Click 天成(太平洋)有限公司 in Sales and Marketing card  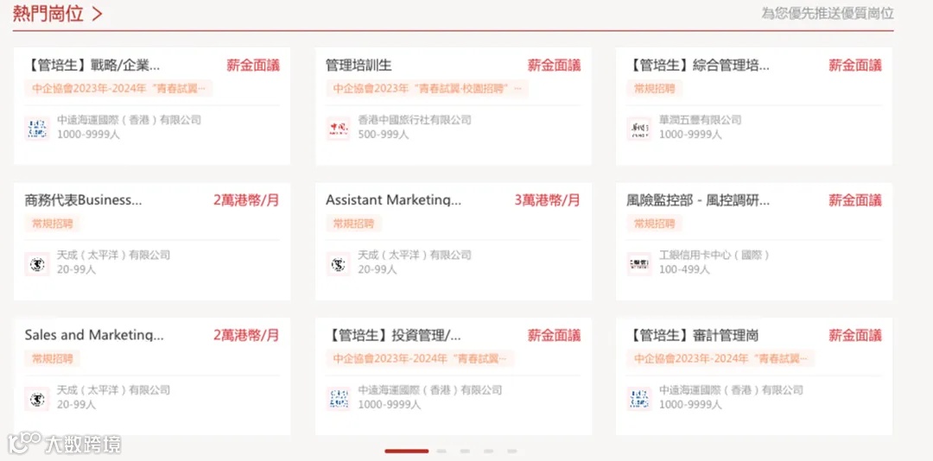coord(114,390)
